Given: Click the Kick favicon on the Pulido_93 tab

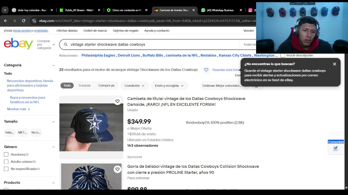Looking at the screenshot, I should coord(61,10).
